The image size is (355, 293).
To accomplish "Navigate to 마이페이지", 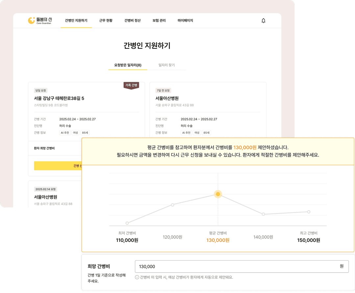I will pos(185,20).
